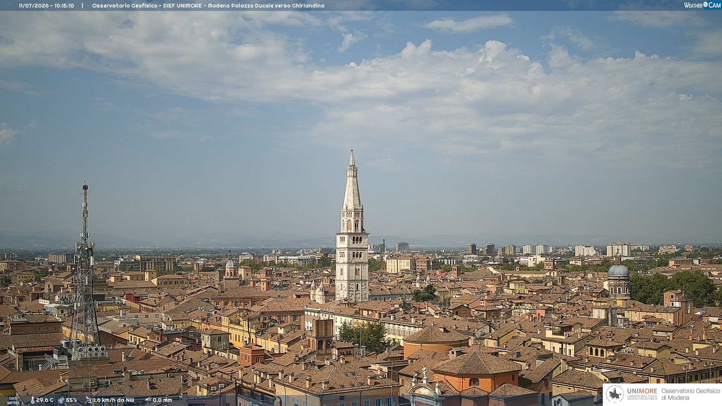Click the humidity water drops icon
The height and width of the screenshot is (406, 722).
tap(61, 400)
